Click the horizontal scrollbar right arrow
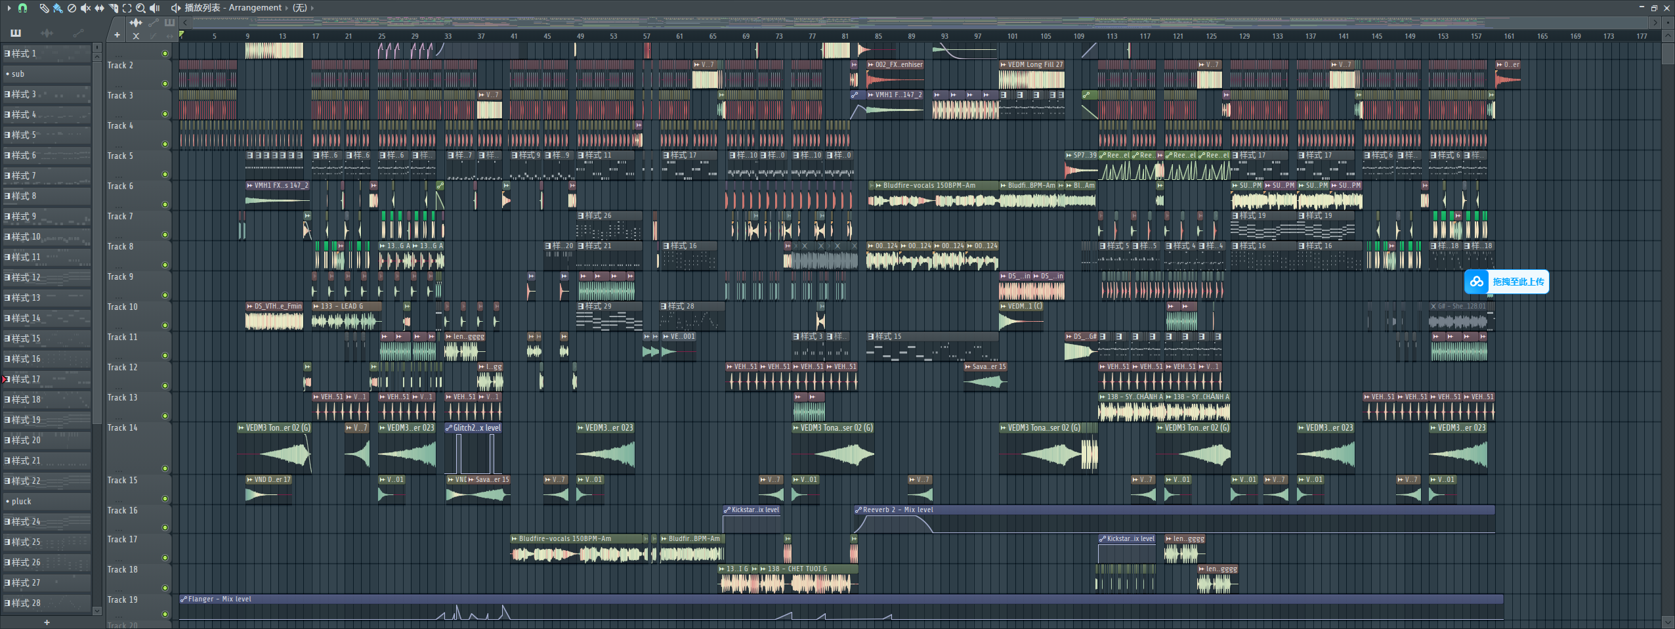The image size is (1675, 629). [1656, 22]
